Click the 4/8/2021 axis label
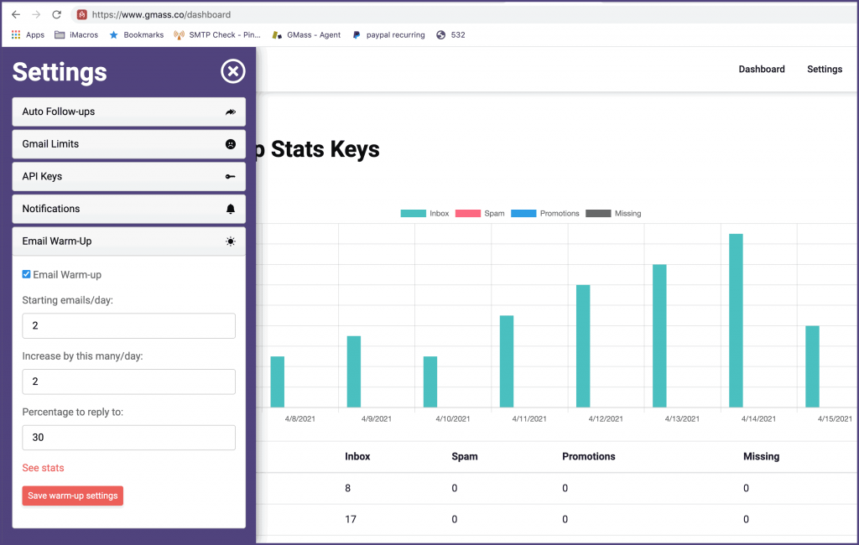859x545 pixels. [300, 419]
